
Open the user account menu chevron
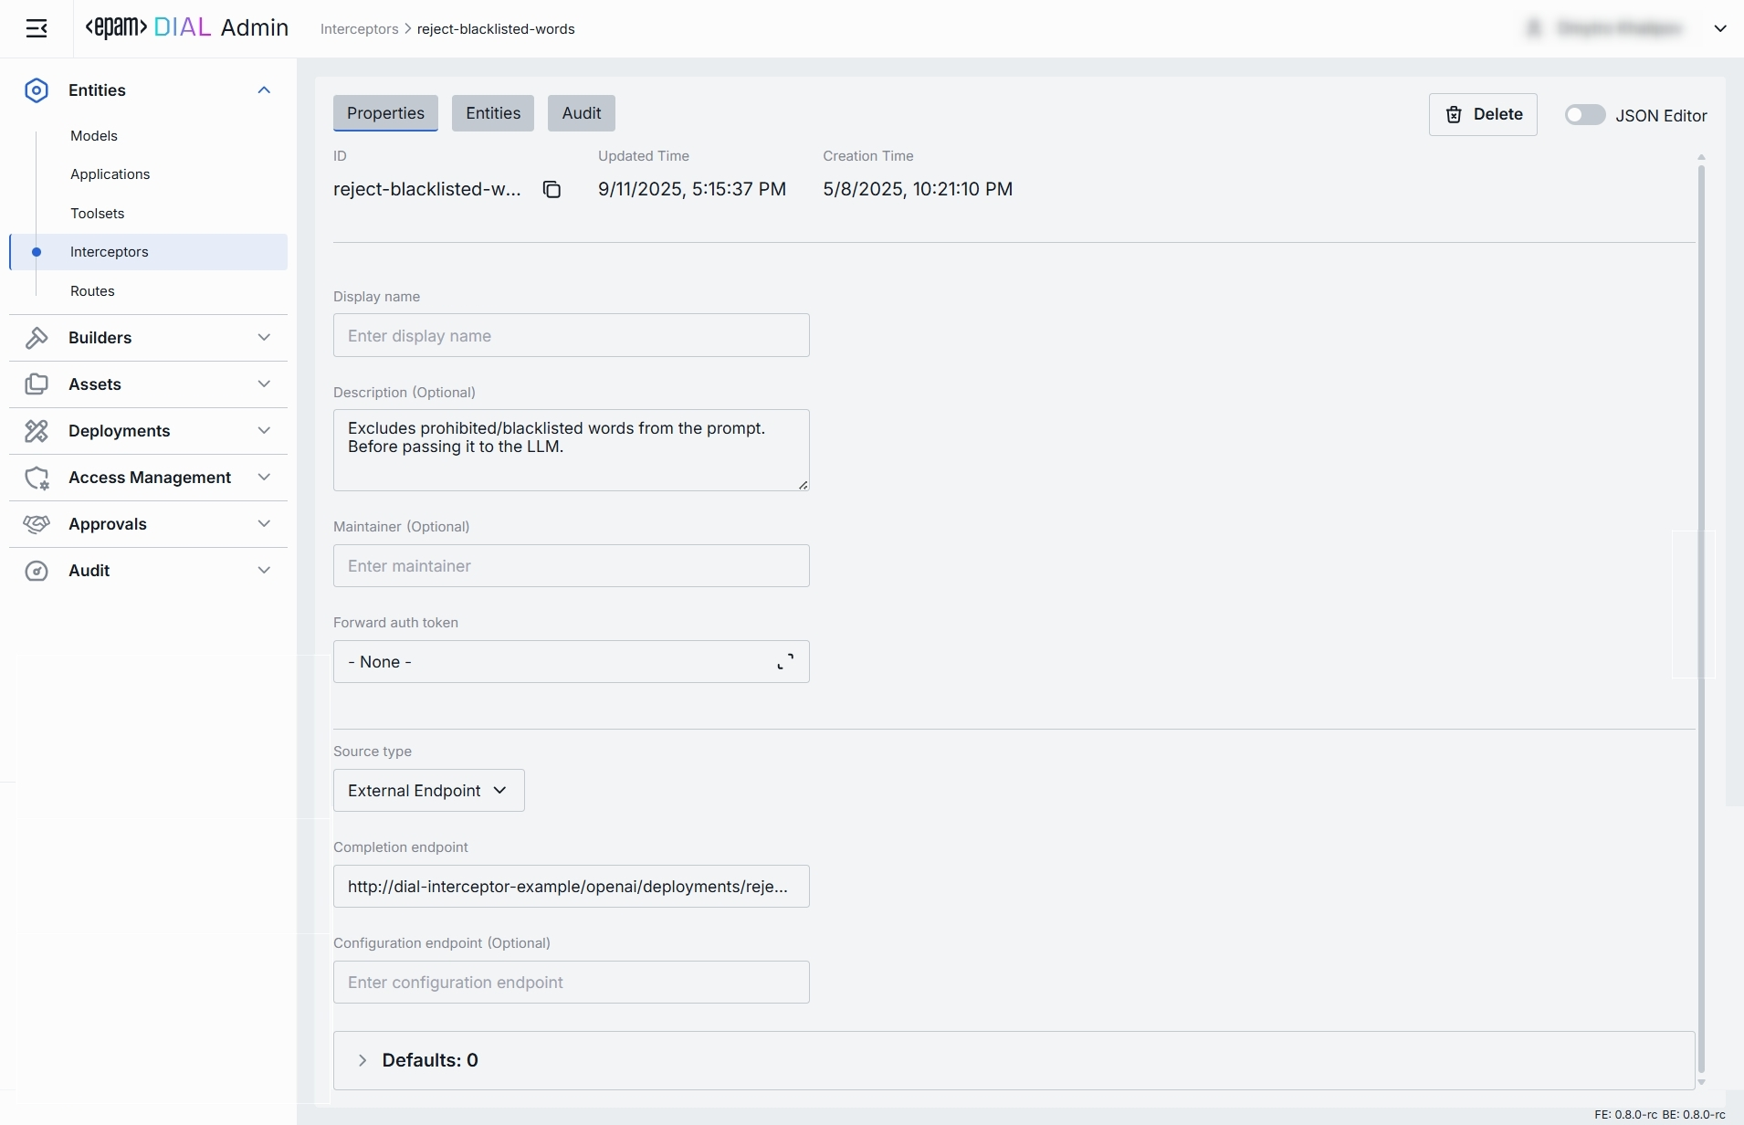coord(1720,29)
